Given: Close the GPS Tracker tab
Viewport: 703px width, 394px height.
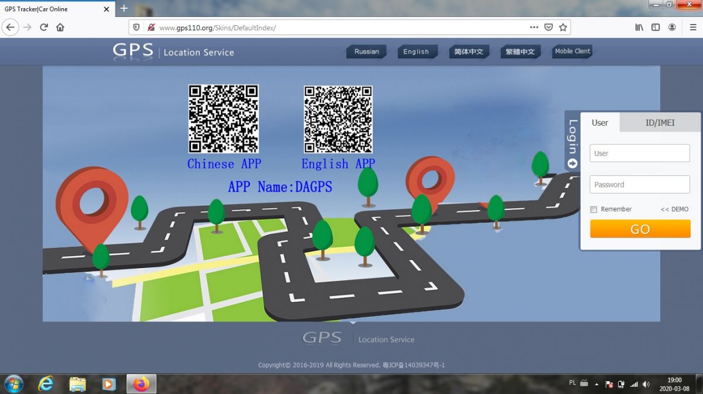Looking at the screenshot, I should pyautogui.click(x=107, y=9).
